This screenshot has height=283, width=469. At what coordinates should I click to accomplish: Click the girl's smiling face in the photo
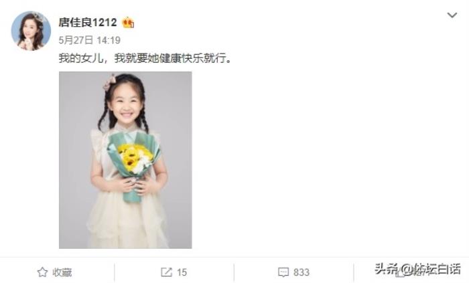tap(126, 106)
